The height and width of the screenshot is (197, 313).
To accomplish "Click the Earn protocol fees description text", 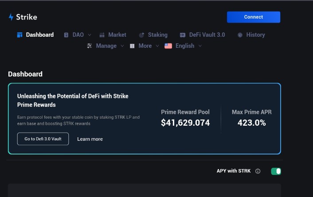I will pos(78,120).
